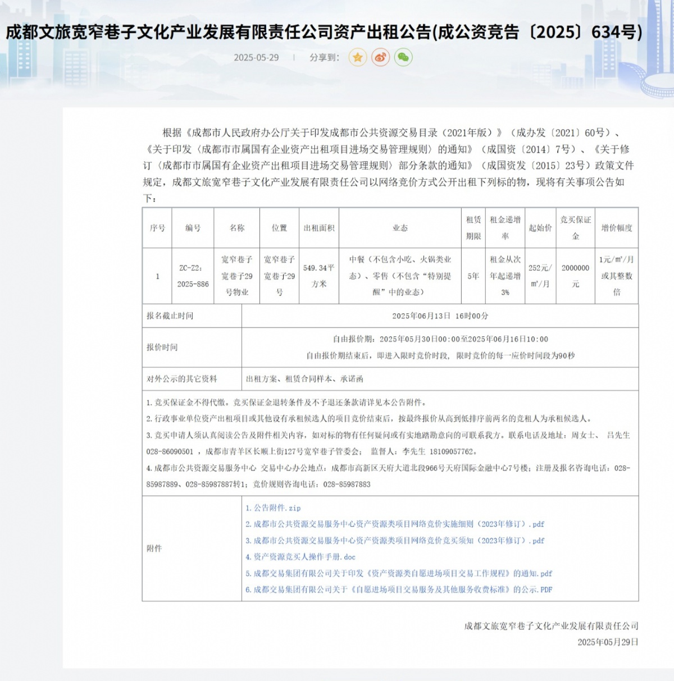This screenshot has width=674, height=681.
Task: Select the 业态 column header
Action: click(x=400, y=228)
